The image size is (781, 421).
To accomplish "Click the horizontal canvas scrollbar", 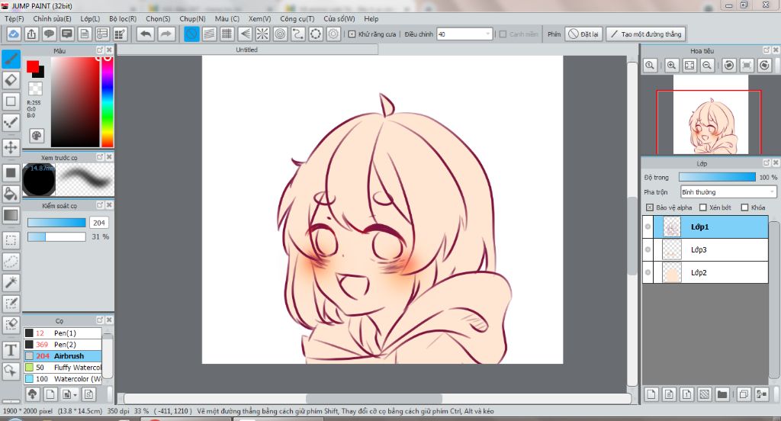I will 374,399.
